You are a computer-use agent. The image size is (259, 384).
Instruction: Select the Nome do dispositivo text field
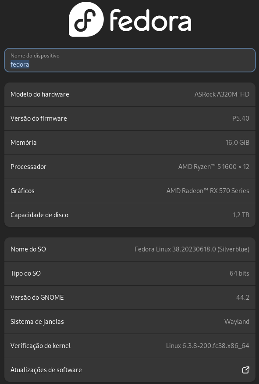[130, 60]
